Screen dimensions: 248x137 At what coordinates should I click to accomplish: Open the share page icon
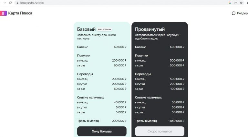click(x=235, y=3)
